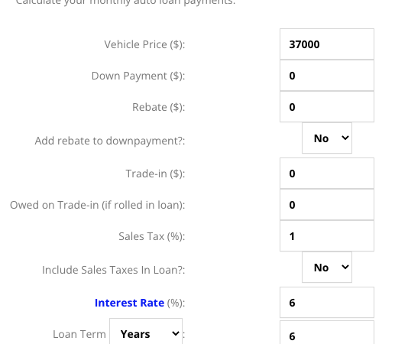Image resolution: width=395 pixels, height=344 pixels.
Task: Click the Include Sales Taxes In Loan label
Action: pyautogui.click(x=114, y=270)
